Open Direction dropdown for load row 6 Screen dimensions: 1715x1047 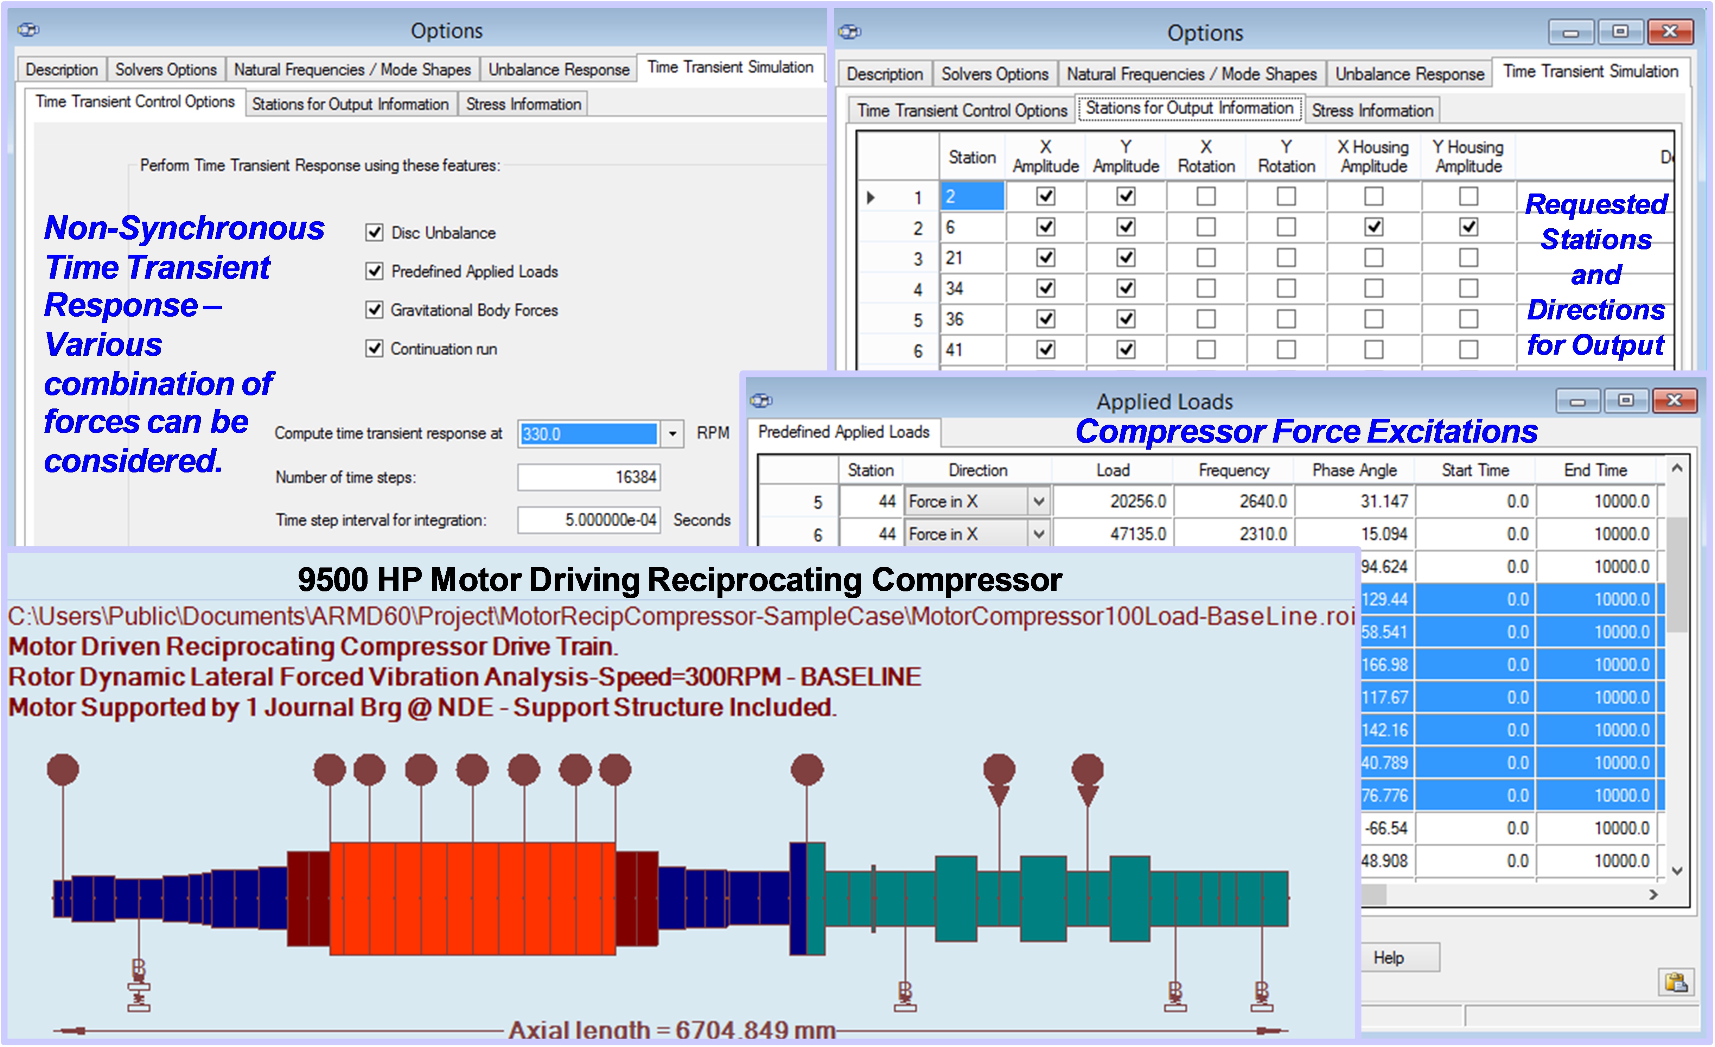tap(1039, 534)
